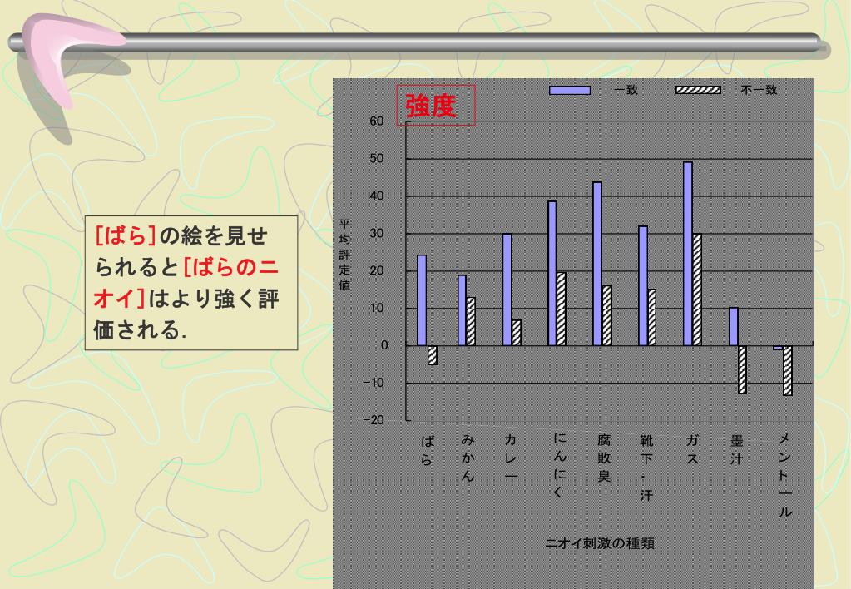Image resolution: width=851 pixels, height=589 pixels.
Task: Click the -20 axis value
Action: coord(374,420)
